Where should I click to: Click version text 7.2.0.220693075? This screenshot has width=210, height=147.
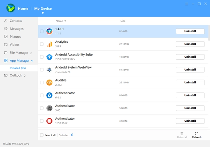click(x=65, y=59)
